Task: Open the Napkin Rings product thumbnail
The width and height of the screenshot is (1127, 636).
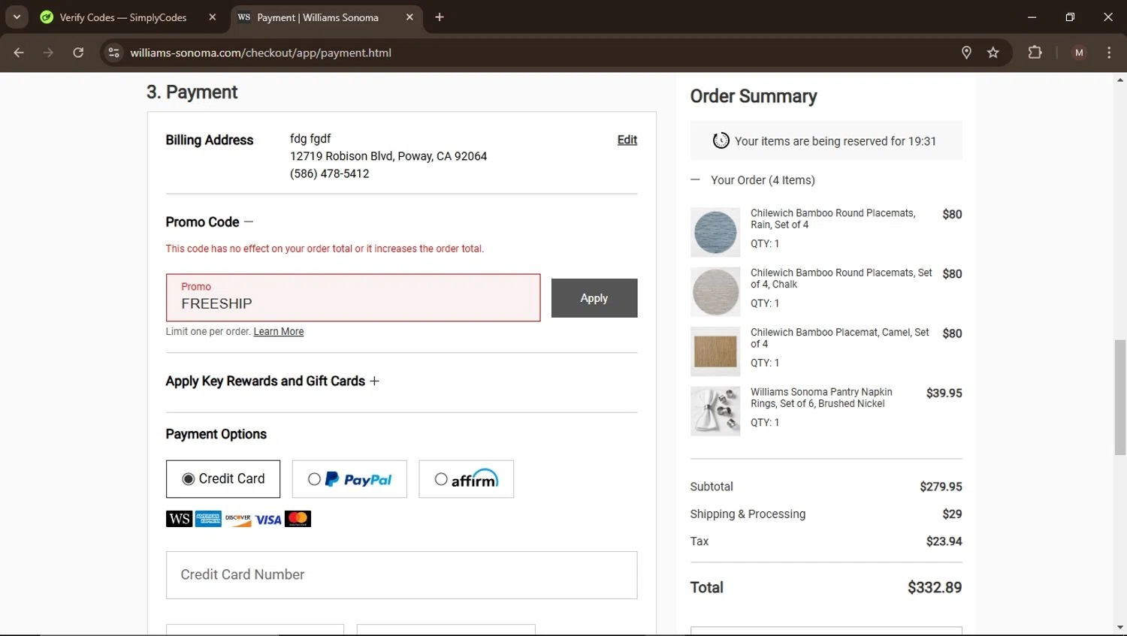Action: point(715,411)
